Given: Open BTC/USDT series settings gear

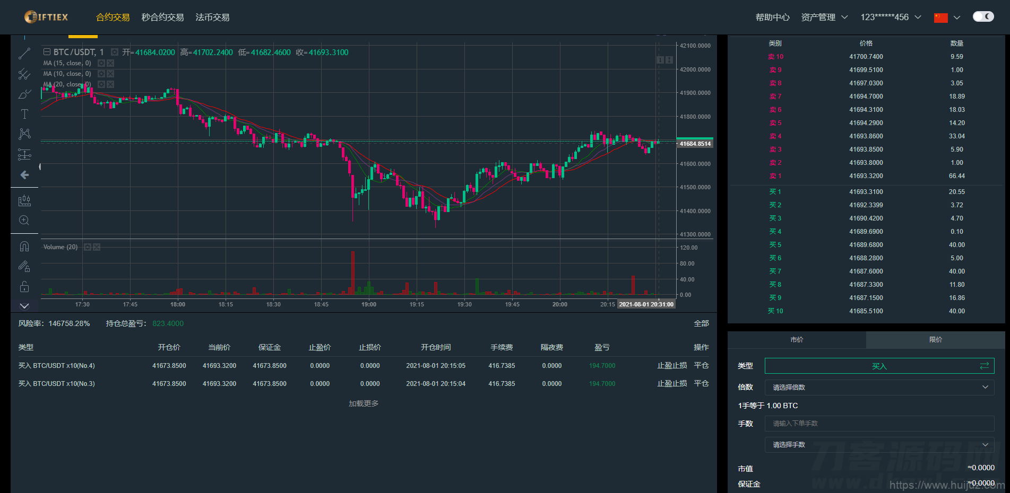Looking at the screenshot, I should tap(115, 52).
